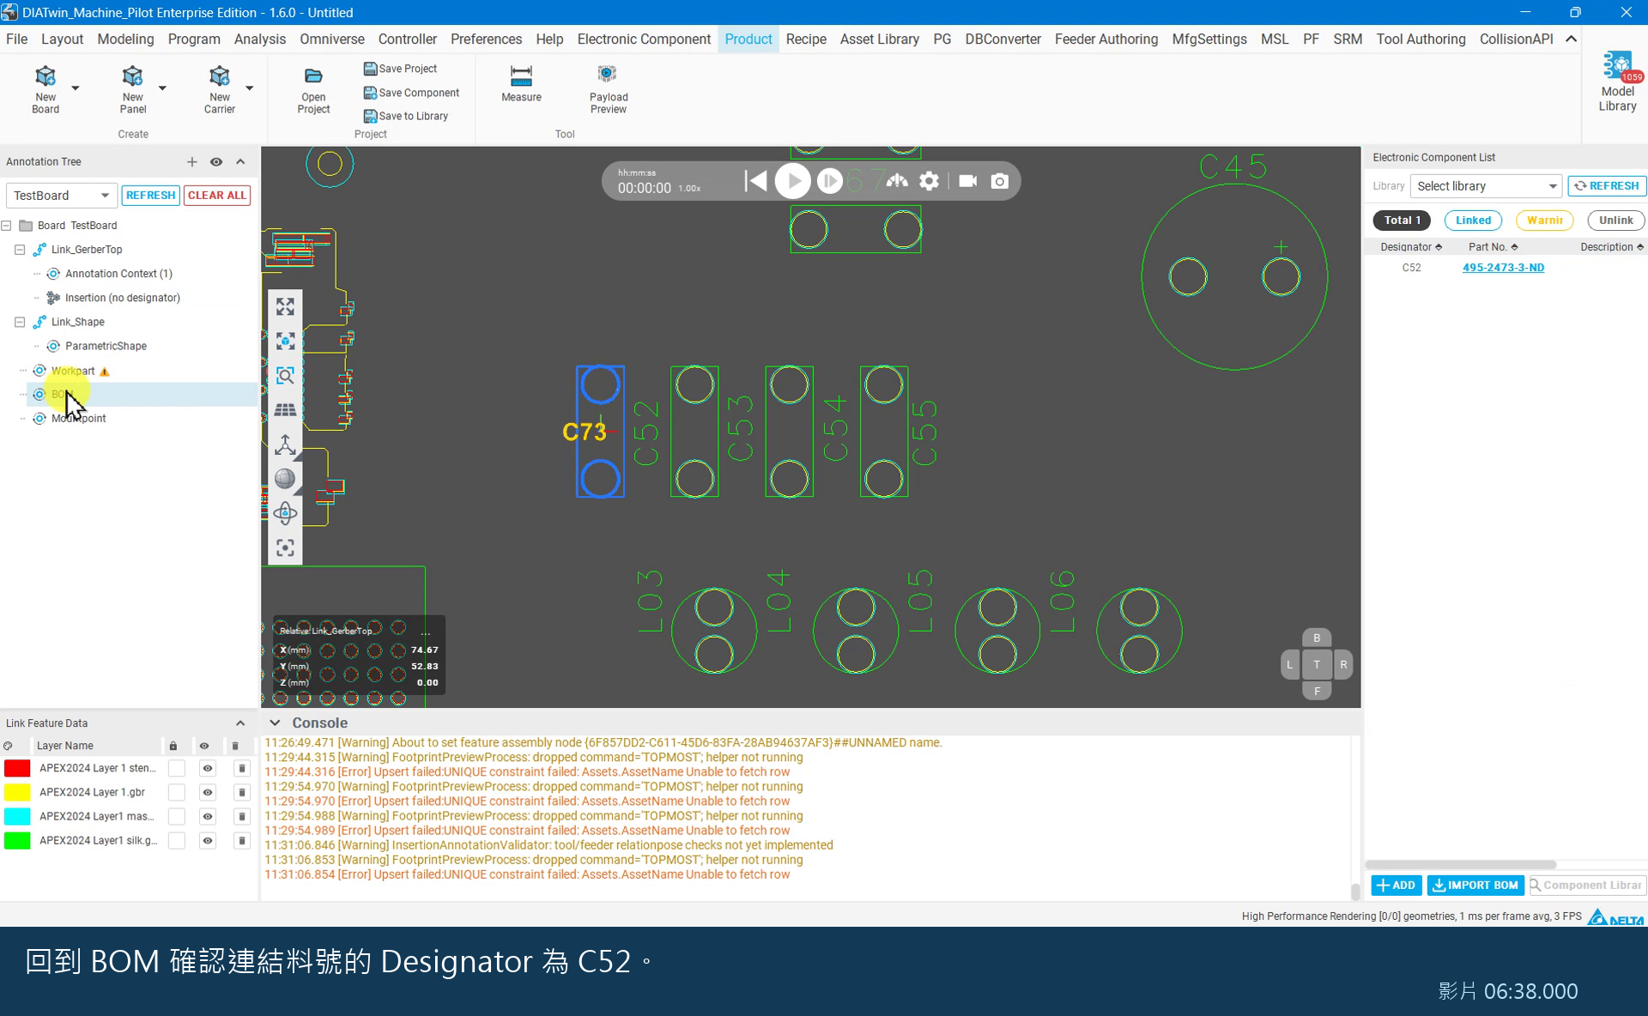Image resolution: width=1648 pixels, height=1016 pixels.
Task: Click the ADD button
Action: click(1397, 886)
